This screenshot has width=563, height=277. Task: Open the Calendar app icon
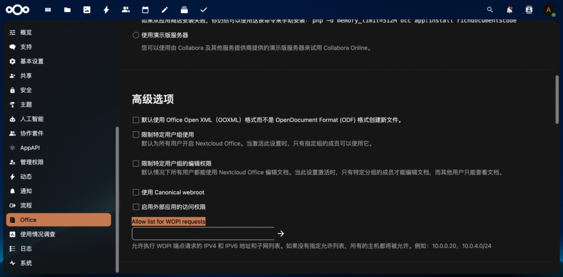point(145,9)
